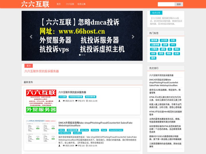Select the third carousel indicator dot

point(84,55)
